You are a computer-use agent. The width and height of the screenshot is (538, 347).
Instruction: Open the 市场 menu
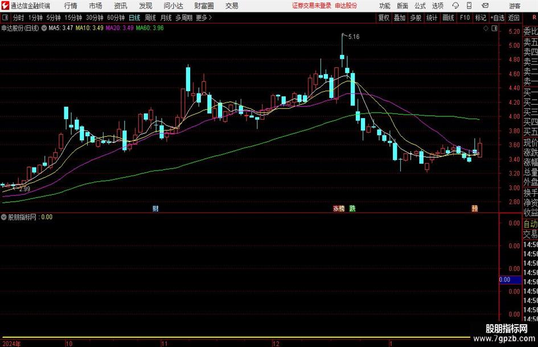[96, 6]
